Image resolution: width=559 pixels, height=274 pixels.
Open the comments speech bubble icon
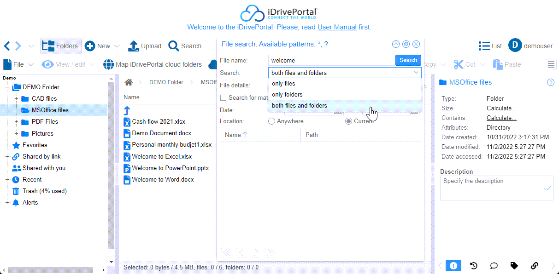pos(494,265)
